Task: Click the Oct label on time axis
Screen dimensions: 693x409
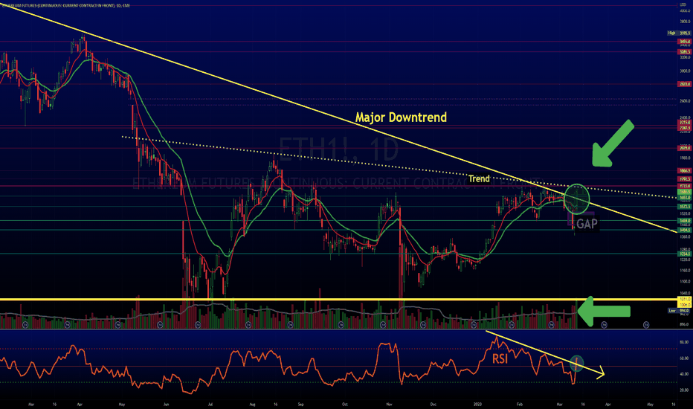Action: [345, 404]
